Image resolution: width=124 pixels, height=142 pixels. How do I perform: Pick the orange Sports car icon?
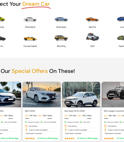[92, 19]
